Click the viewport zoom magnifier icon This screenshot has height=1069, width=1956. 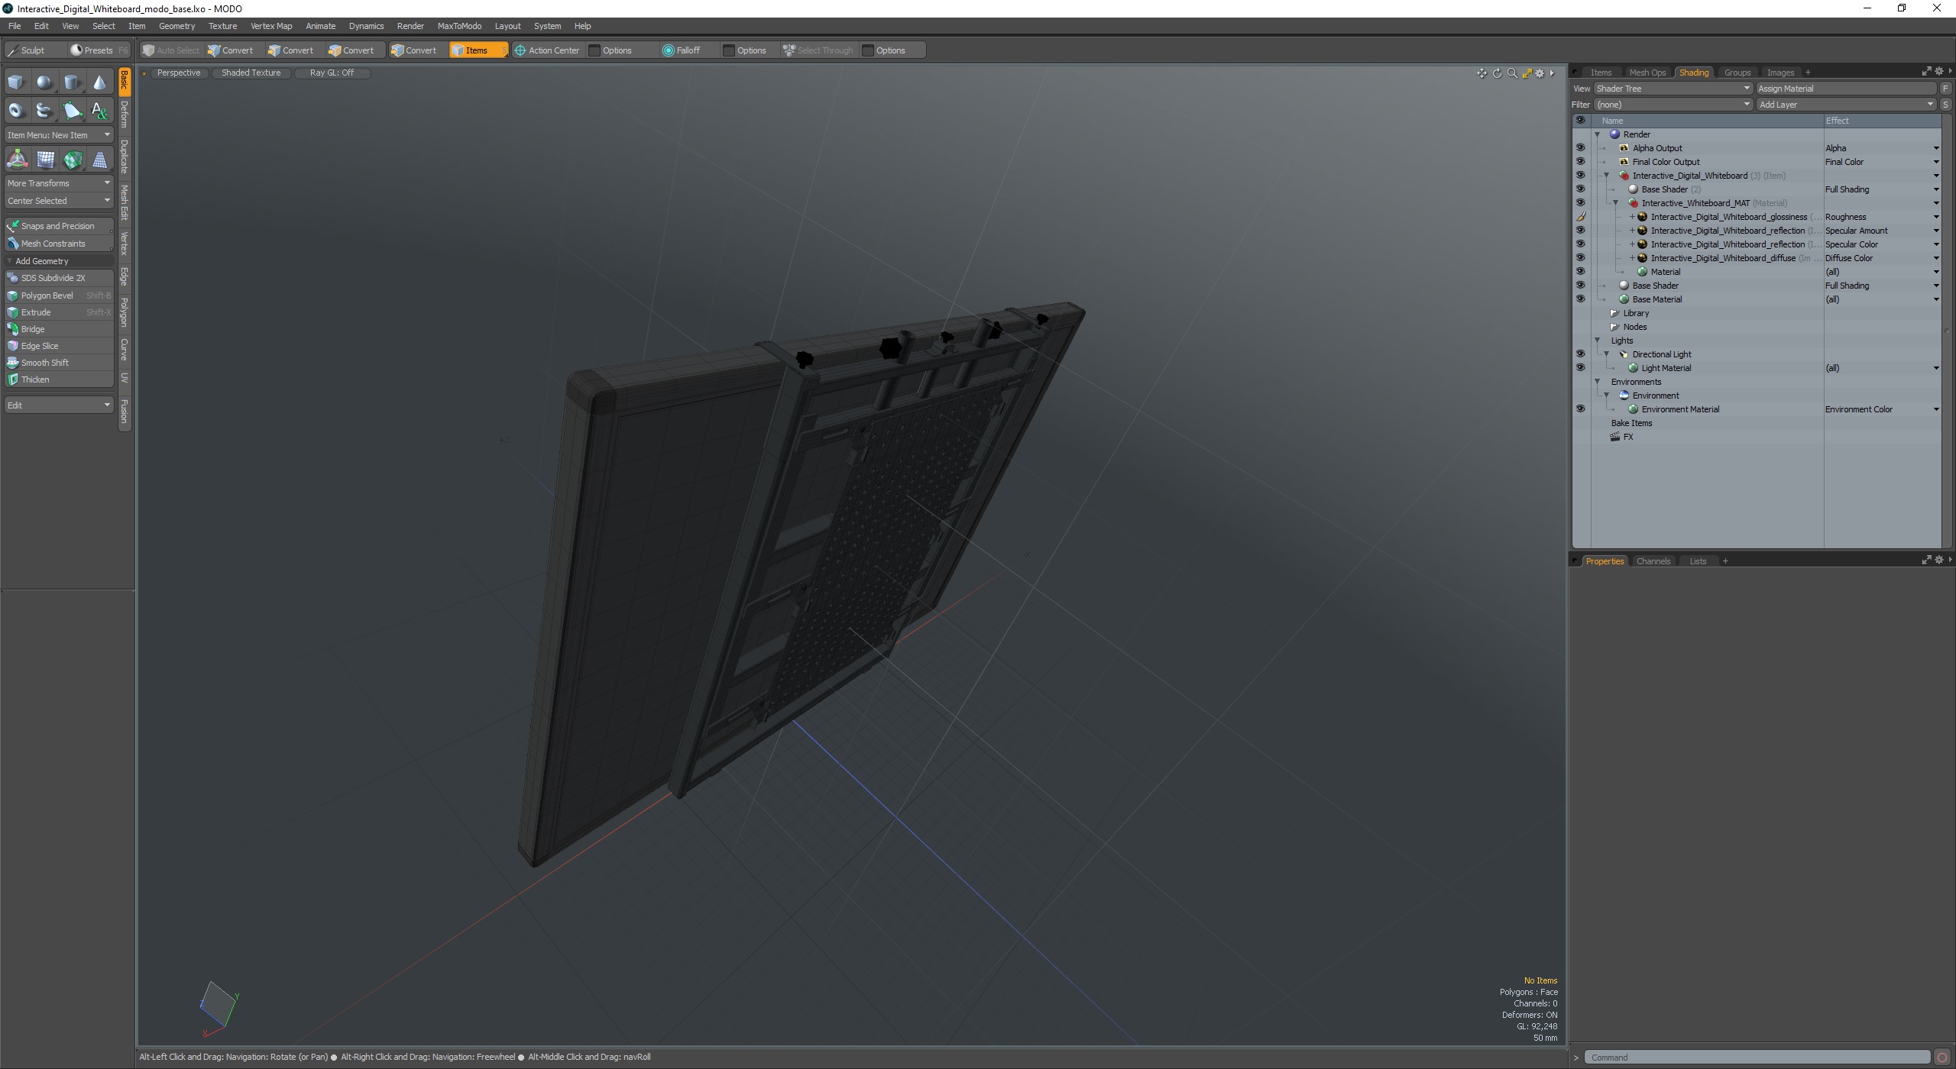pyautogui.click(x=1512, y=73)
